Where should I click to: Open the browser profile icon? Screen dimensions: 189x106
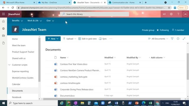[175, 8]
